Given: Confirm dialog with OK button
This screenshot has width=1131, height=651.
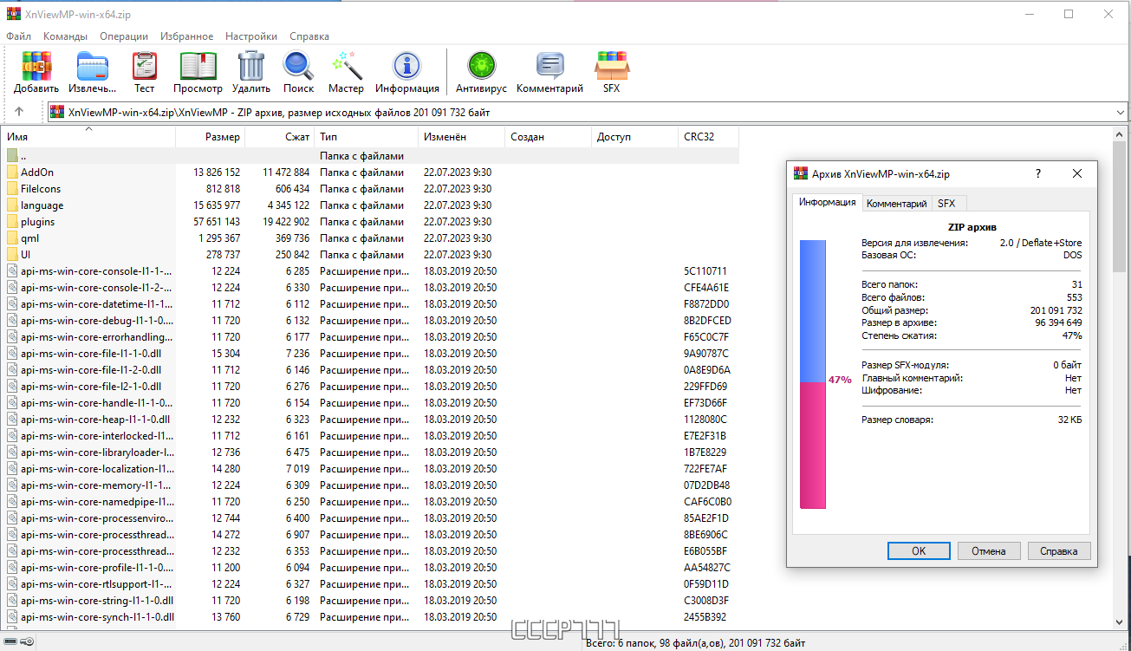Looking at the screenshot, I should click(919, 551).
